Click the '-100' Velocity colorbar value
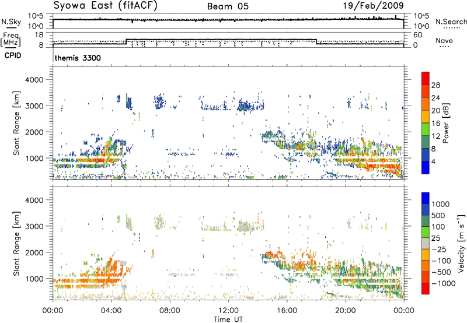 pos(441,261)
